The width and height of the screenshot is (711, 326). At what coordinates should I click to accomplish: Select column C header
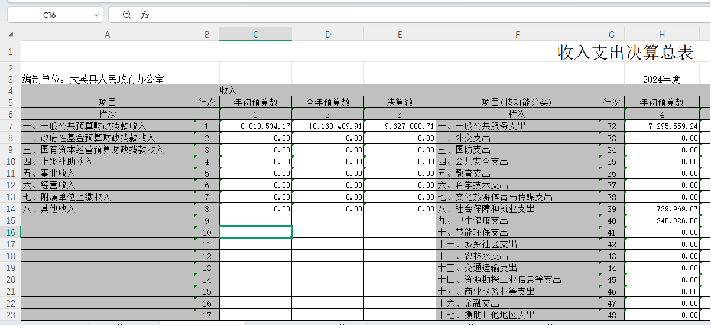click(255, 35)
